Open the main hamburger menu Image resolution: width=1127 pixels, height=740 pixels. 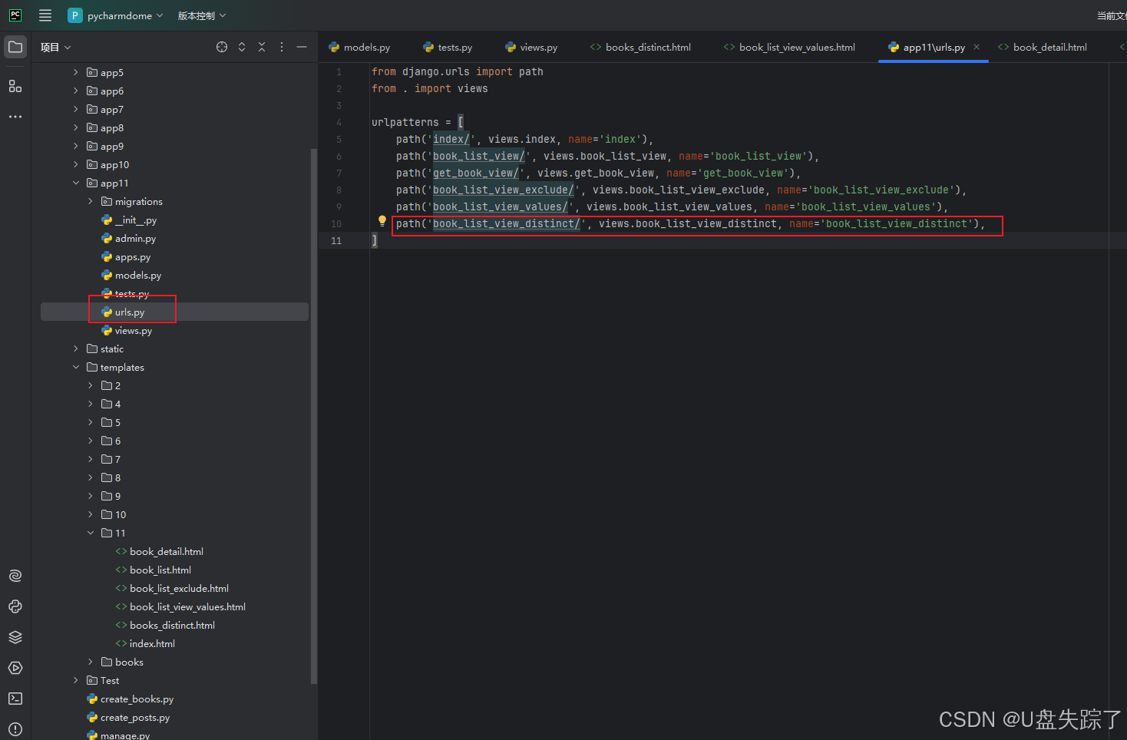click(45, 15)
